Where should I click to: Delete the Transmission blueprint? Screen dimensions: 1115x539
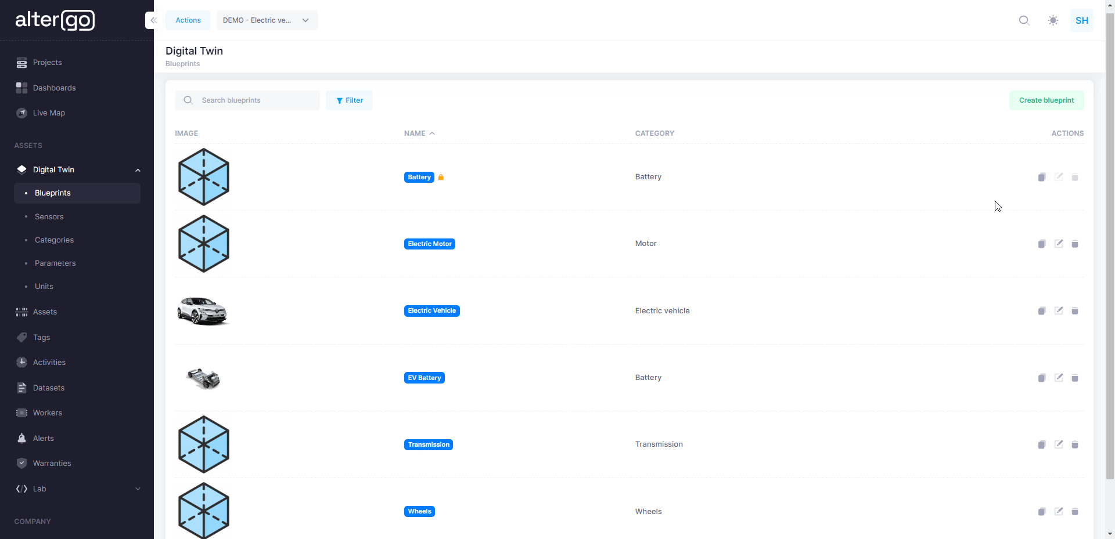[x=1075, y=445]
